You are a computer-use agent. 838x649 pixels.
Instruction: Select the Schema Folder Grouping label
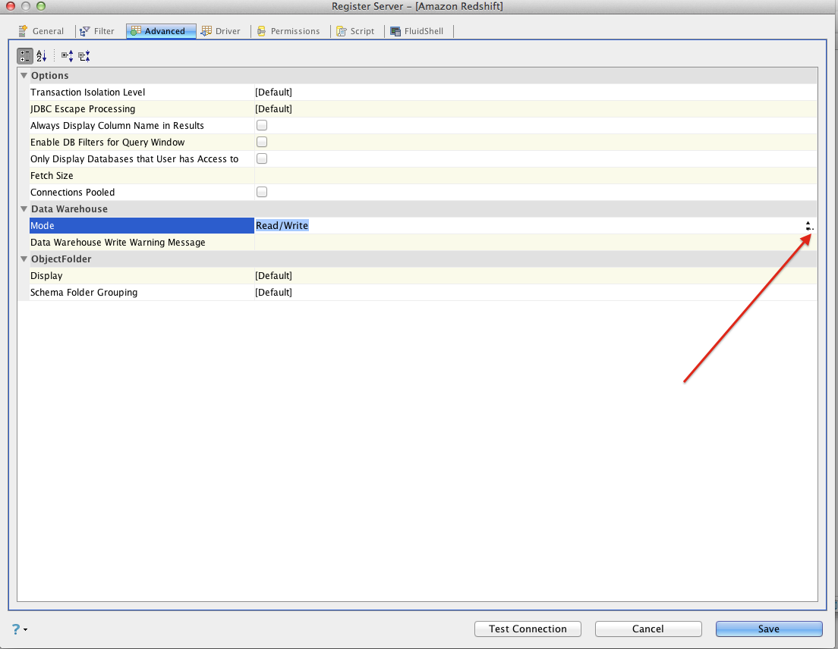(84, 293)
